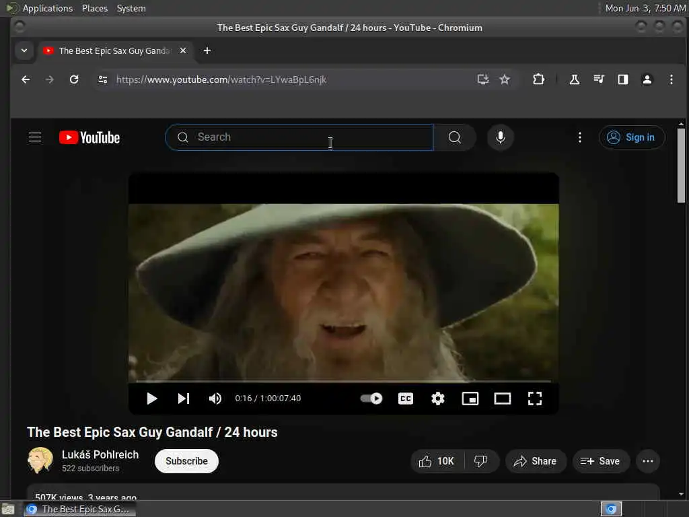Open the YouTube hamburger guide menu
The image size is (689, 517).
35,137
